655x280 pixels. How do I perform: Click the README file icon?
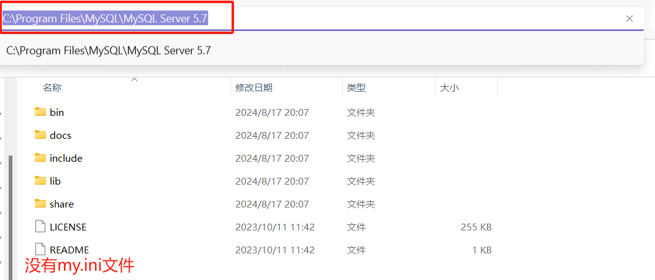click(40, 250)
